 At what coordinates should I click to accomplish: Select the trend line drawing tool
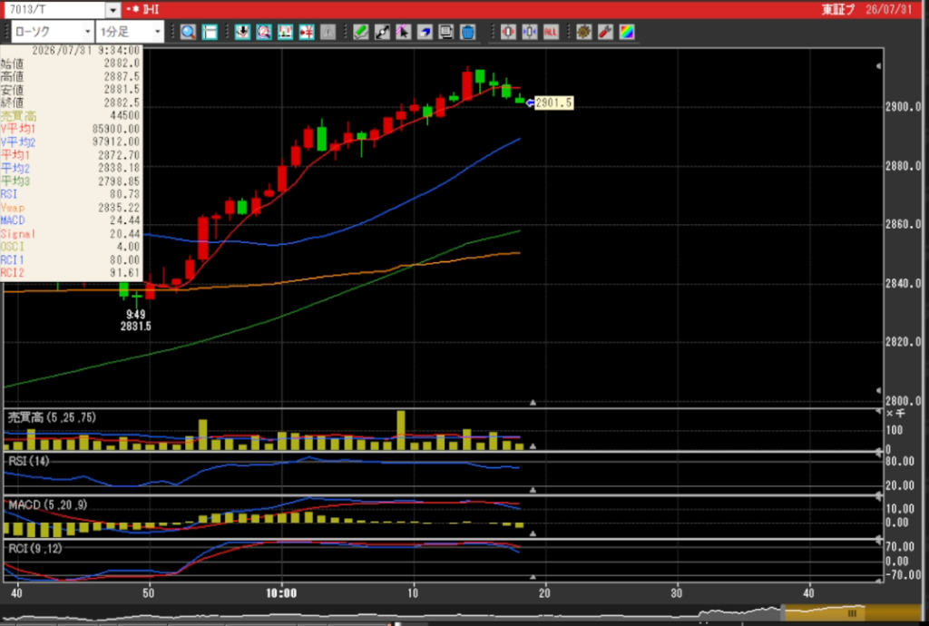pos(382,32)
